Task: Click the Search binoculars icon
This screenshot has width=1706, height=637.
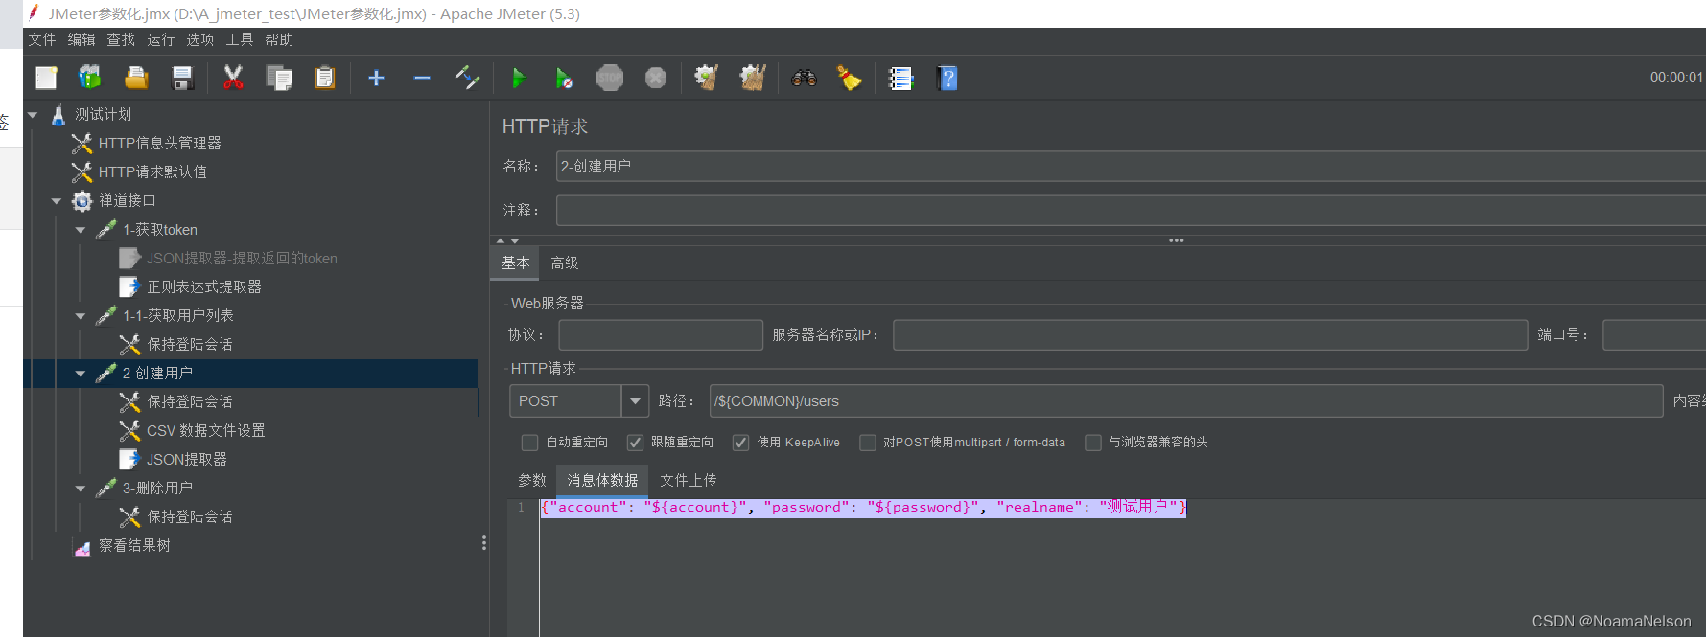Action: click(804, 78)
